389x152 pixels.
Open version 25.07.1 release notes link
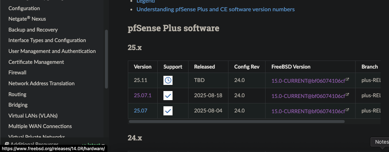pyautogui.click(x=142, y=95)
